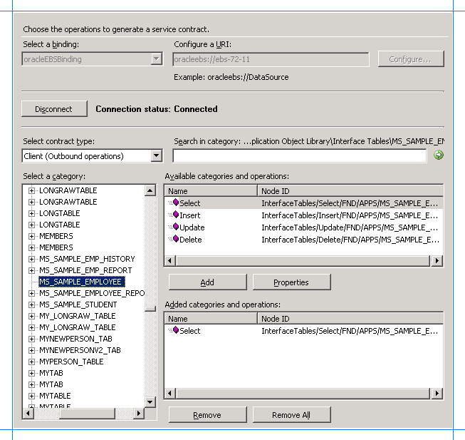
Task: Select MS_SAMPLE_STUDENT tree item
Action: click(x=78, y=305)
